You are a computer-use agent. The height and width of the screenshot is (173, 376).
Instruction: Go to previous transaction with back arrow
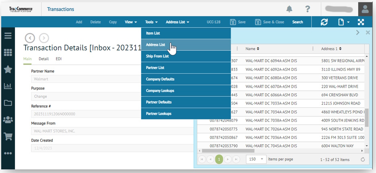click(30, 38)
